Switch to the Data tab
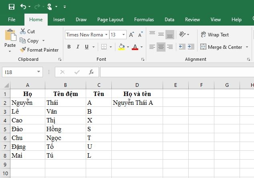Viewport: 254px width, 178px height. tap(169, 20)
